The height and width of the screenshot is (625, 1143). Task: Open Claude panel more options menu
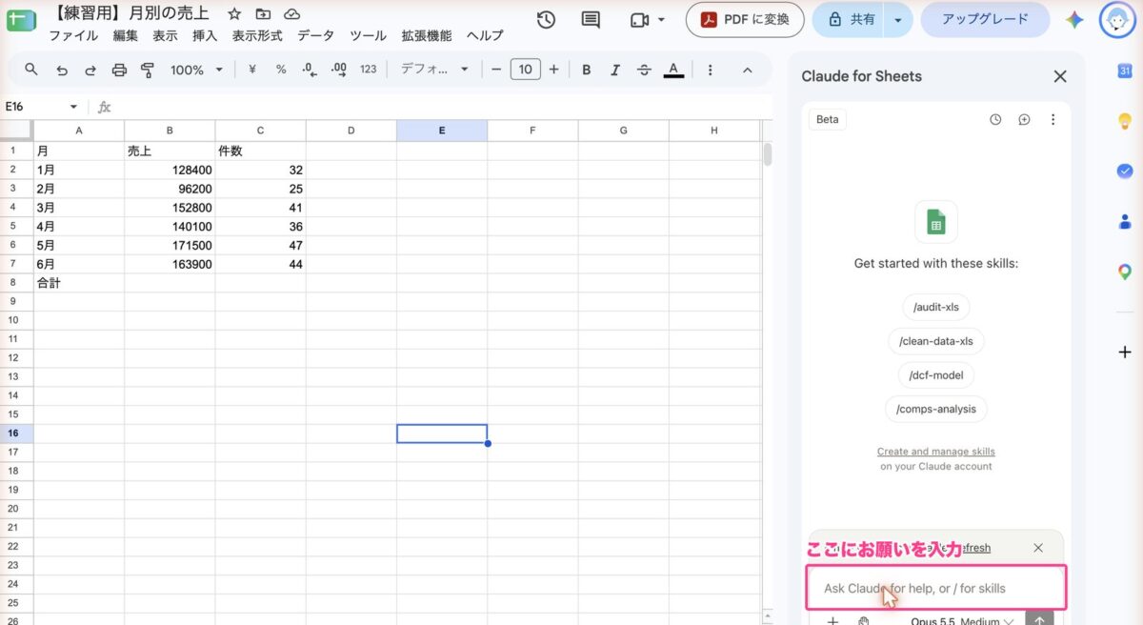pyautogui.click(x=1053, y=120)
